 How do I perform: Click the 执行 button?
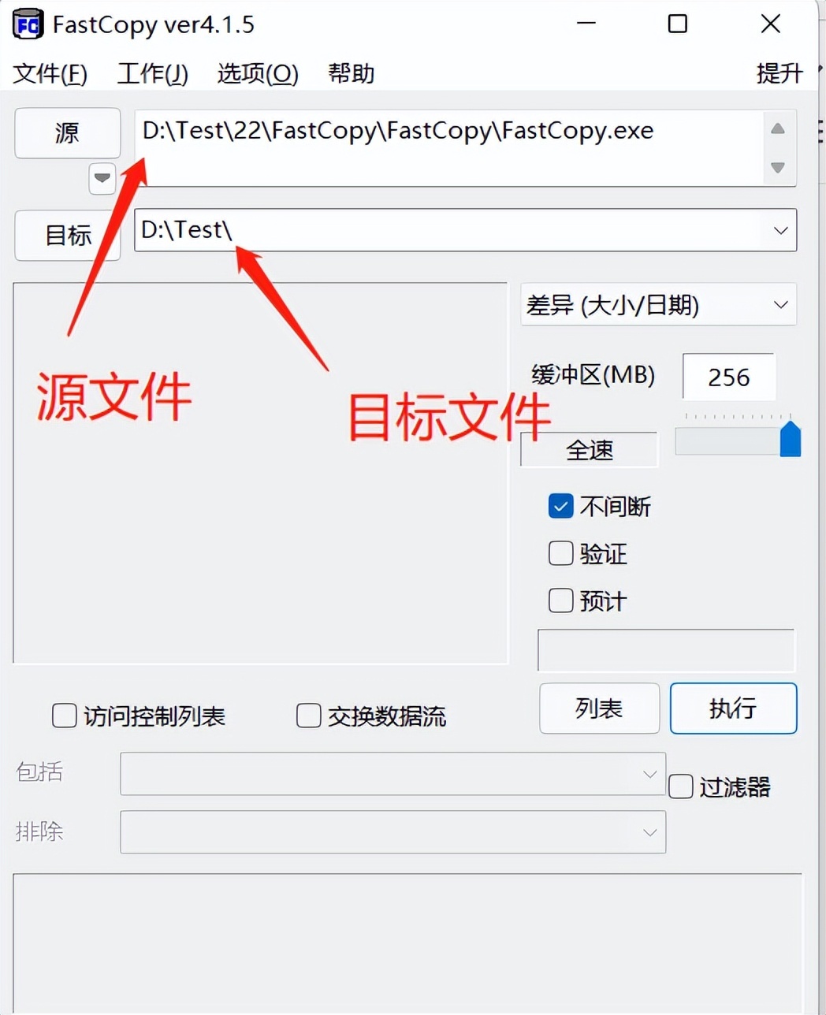(x=733, y=708)
